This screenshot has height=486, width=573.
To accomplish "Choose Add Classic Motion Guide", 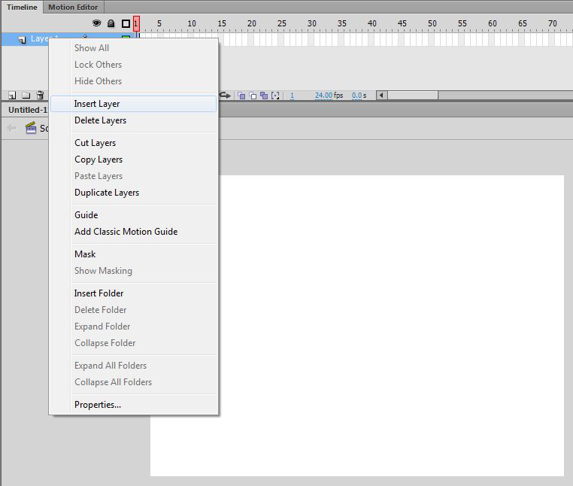I will point(133,232).
